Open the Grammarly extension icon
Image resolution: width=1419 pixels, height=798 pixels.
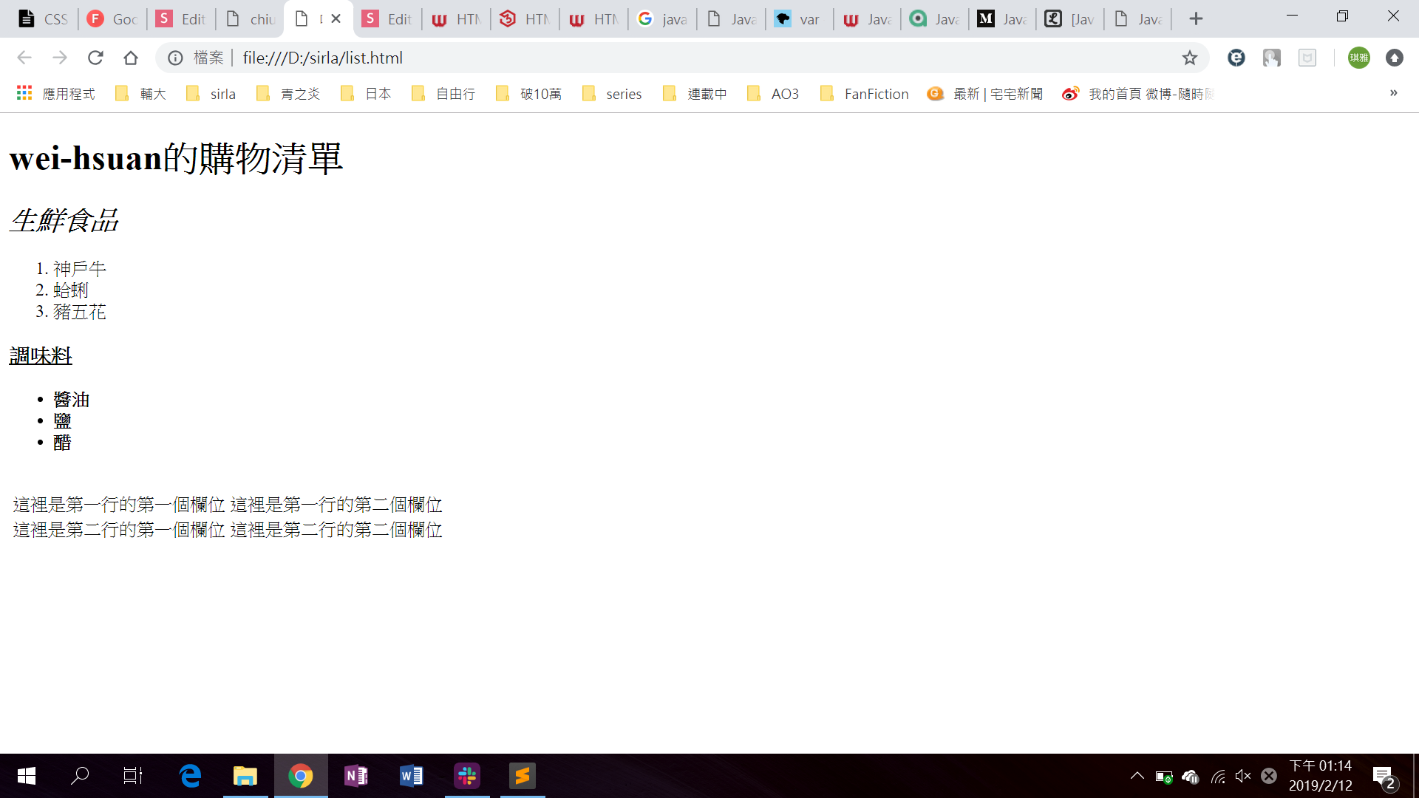[x=1236, y=58]
